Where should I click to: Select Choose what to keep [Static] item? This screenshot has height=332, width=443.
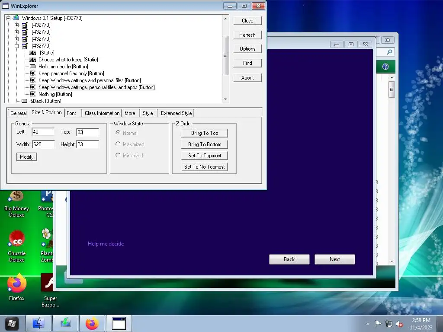(x=68, y=60)
